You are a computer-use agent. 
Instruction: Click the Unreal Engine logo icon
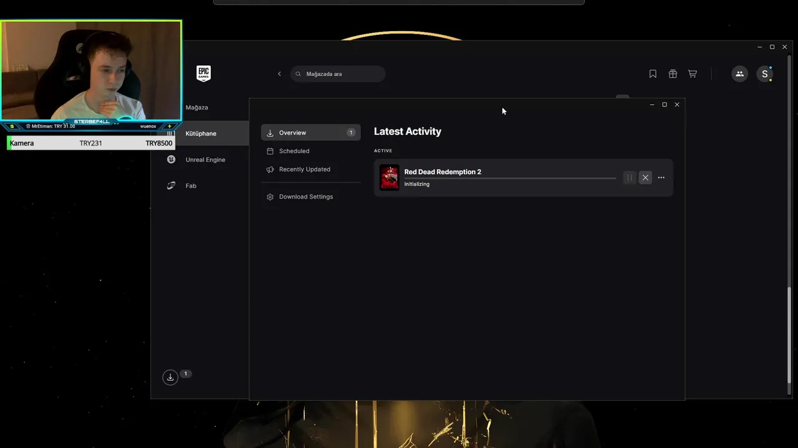pos(171,159)
